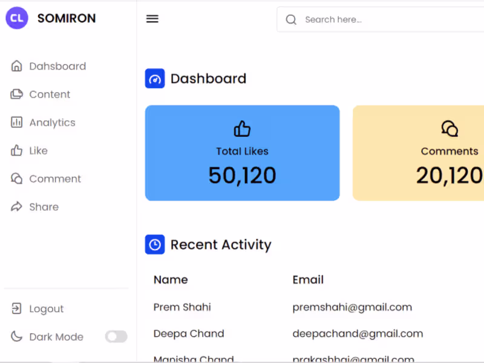This screenshot has width=484, height=363.
Task: Click the Comment bubble sidebar icon
Action: [x=17, y=178]
